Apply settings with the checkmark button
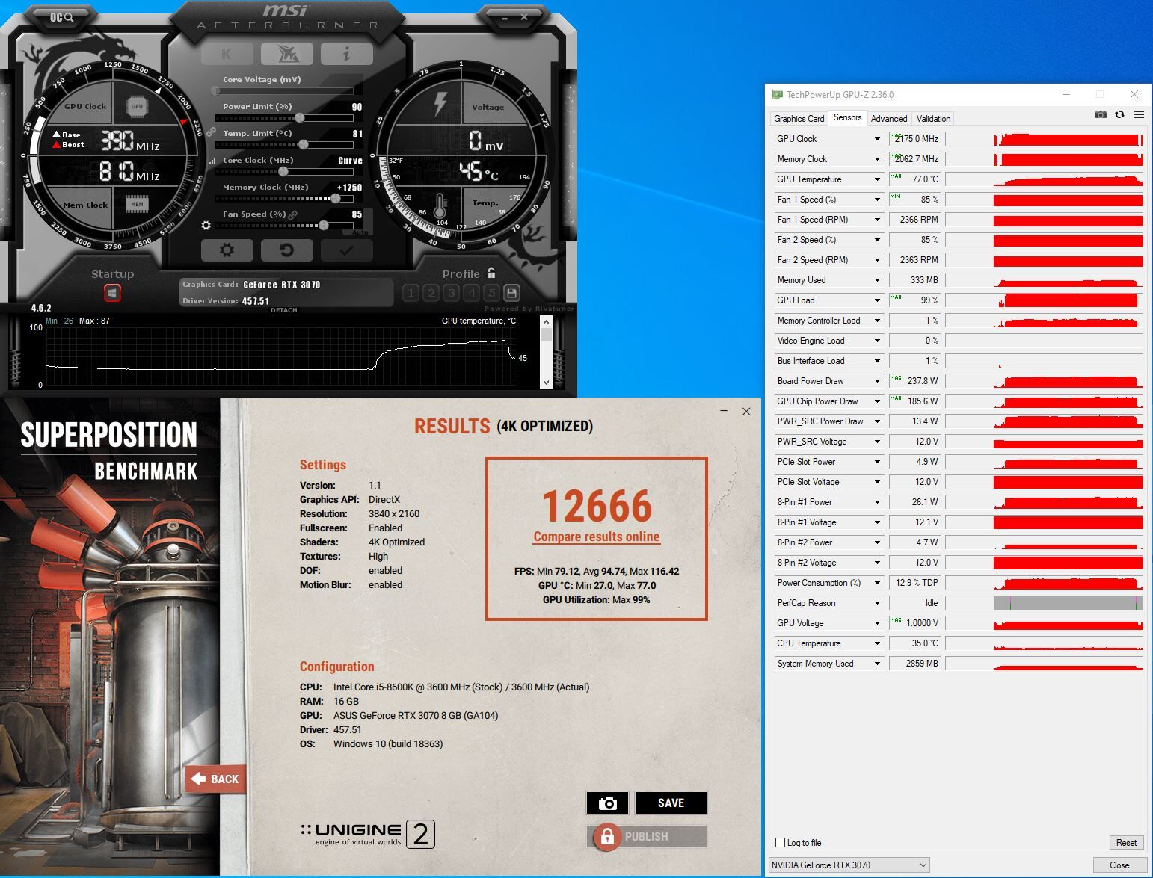The height and width of the screenshot is (878, 1153). [346, 250]
